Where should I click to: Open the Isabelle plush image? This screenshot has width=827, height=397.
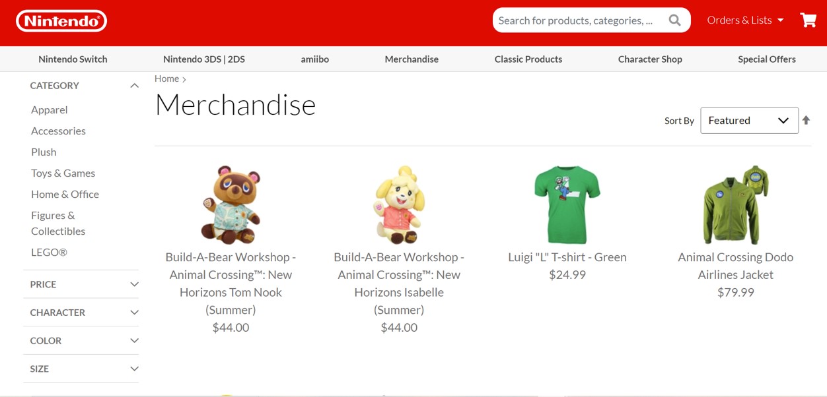[399, 204]
